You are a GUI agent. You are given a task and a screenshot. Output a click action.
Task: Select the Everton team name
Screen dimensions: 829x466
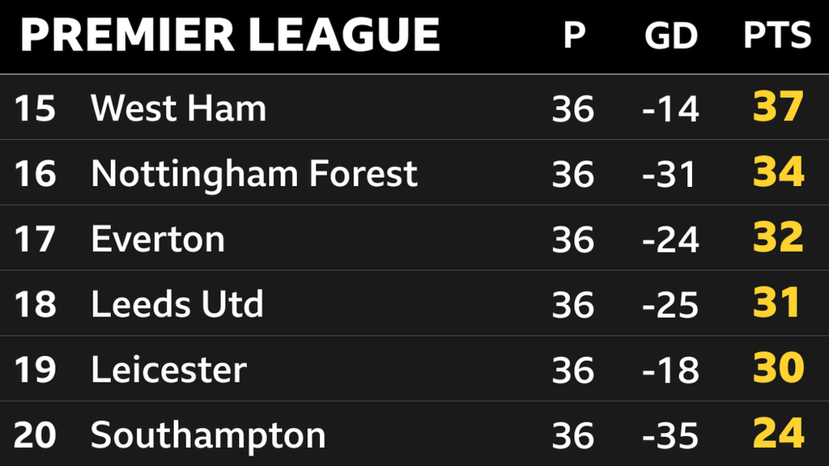coord(158,239)
